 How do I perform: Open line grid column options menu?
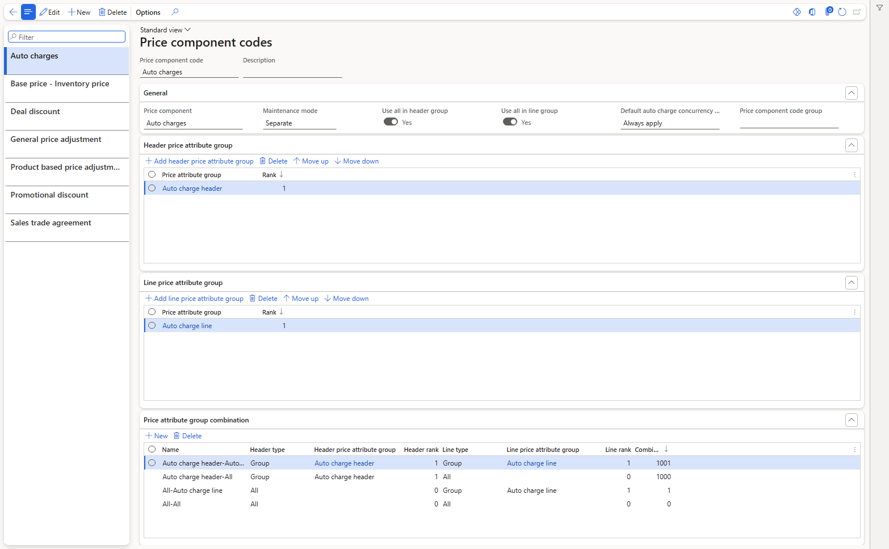[x=854, y=312]
